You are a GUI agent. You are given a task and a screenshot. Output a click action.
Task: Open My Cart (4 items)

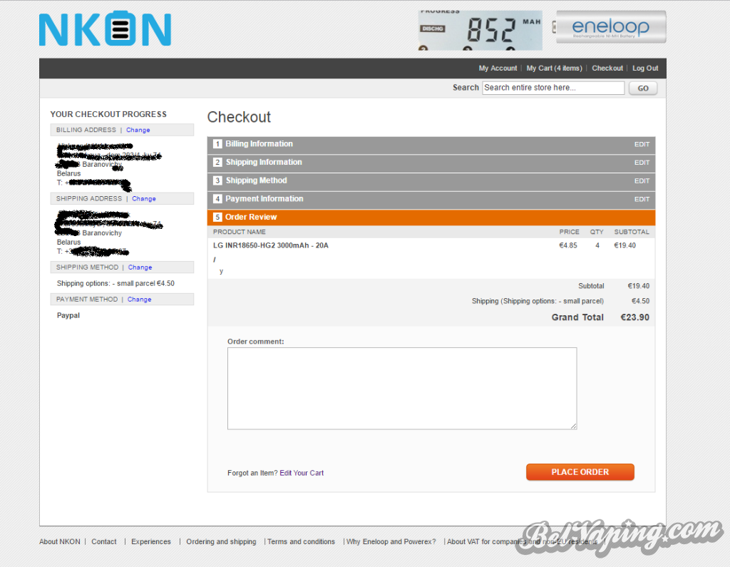pos(554,68)
